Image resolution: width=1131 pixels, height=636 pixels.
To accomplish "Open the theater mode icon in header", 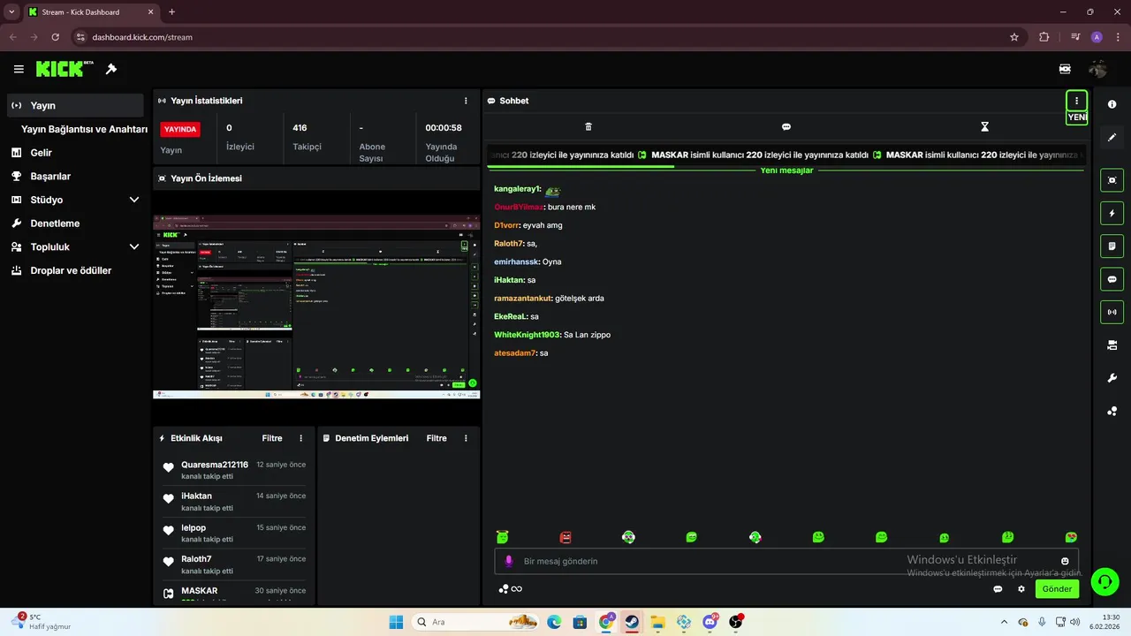I will pyautogui.click(x=1065, y=69).
